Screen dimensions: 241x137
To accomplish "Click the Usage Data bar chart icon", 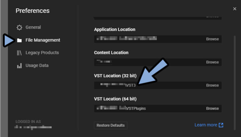I will click(x=19, y=66).
